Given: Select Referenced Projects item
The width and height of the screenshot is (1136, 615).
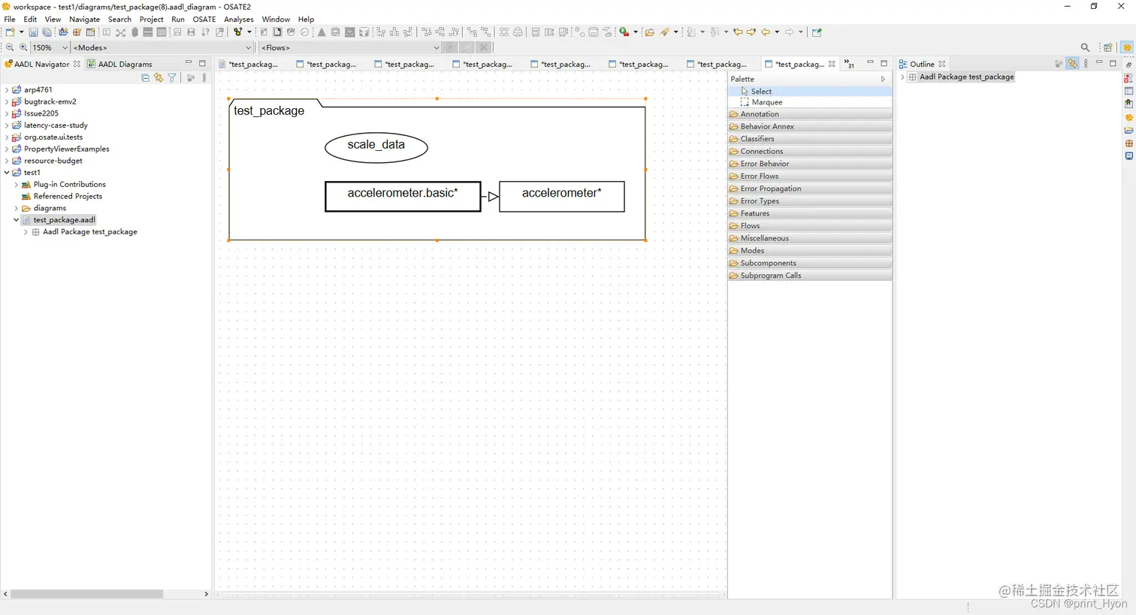Looking at the screenshot, I should click(x=68, y=196).
